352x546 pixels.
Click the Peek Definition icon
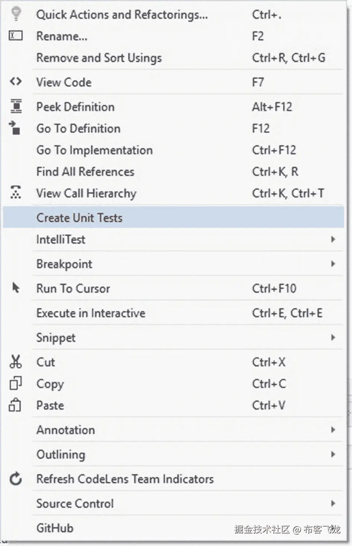click(x=16, y=106)
